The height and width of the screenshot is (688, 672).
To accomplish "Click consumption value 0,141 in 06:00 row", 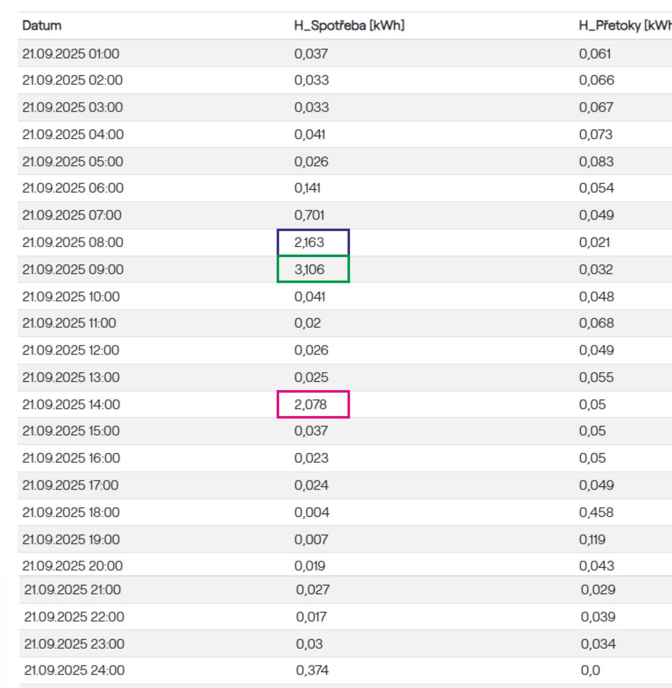I will 307,188.
